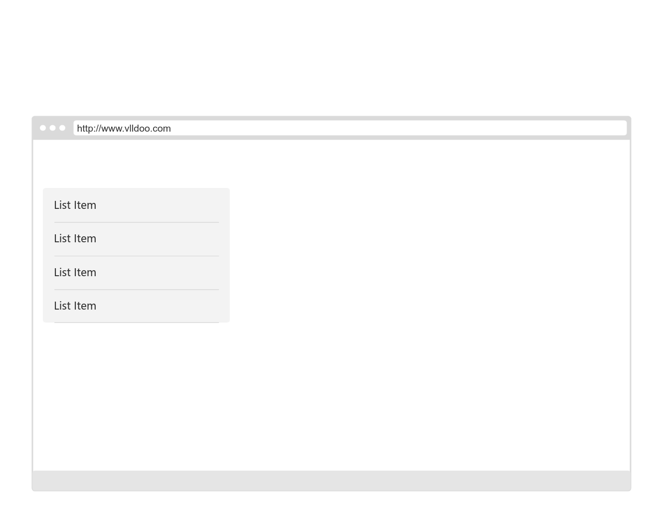This screenshot has width=649, height=509.
Task: Click gray title bar above the address field
Action: [331, 119]
